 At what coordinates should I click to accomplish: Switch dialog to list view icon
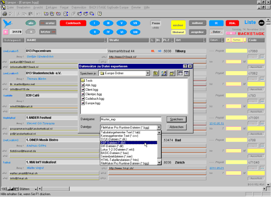[179, 73]
